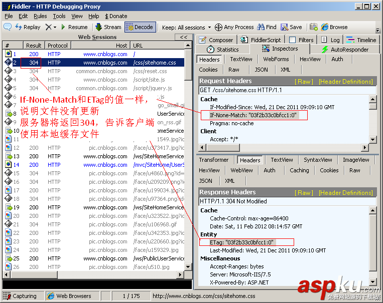Image resolution: width=383 pixels, height=303 pixels.
Task: Open the Rules menu
Action: (40, 16)
